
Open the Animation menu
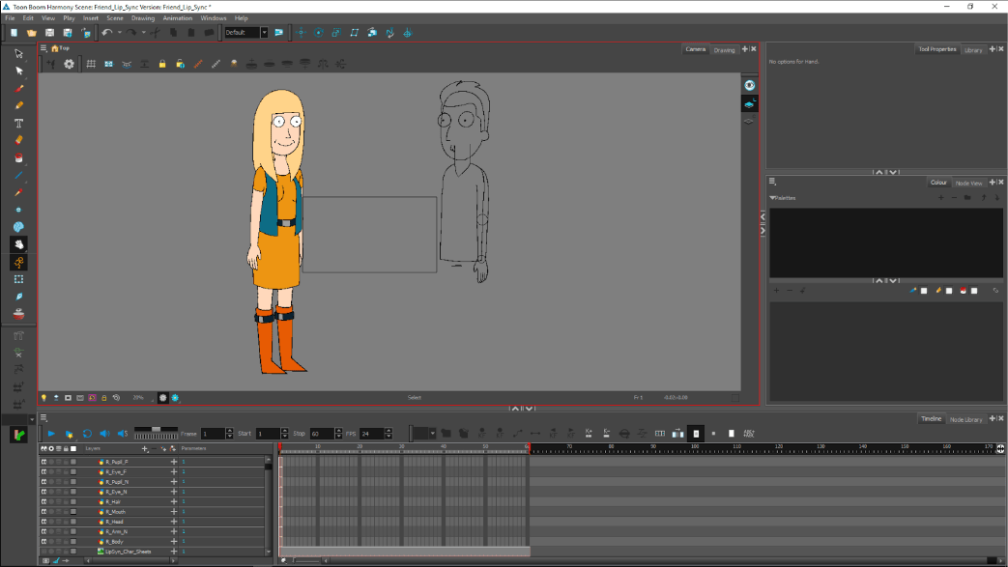click(177, 18)
